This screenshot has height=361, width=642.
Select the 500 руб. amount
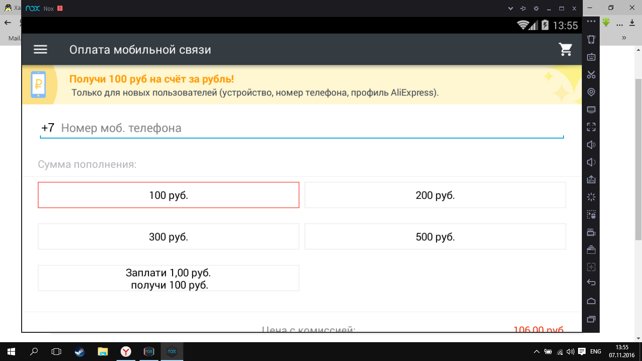pos(435,236)
